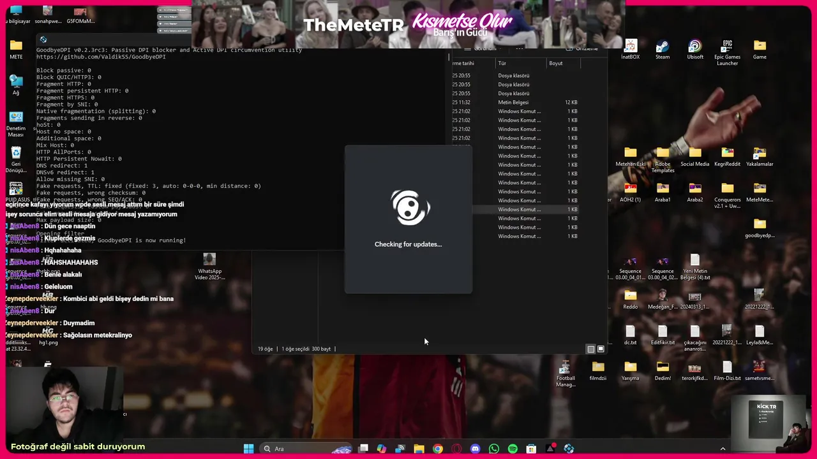Select the sametvsme... desktop file
The image size is (817, 459).
[760, 371]
